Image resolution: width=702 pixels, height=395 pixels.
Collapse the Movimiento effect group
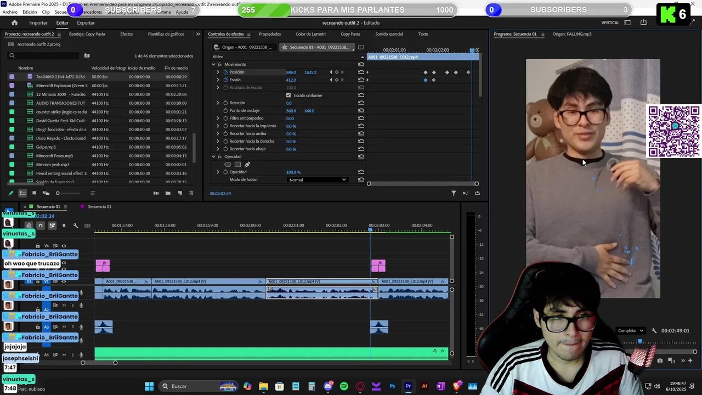(213, 65)
